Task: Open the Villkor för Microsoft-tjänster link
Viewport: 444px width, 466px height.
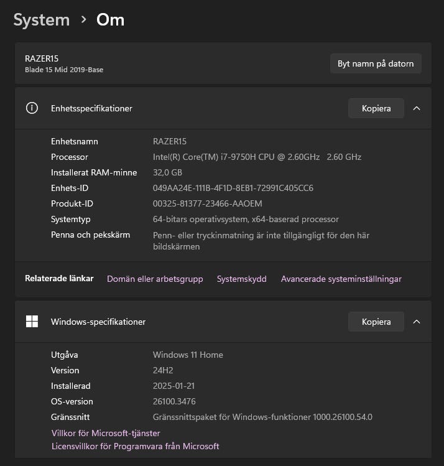Action: 106,433
